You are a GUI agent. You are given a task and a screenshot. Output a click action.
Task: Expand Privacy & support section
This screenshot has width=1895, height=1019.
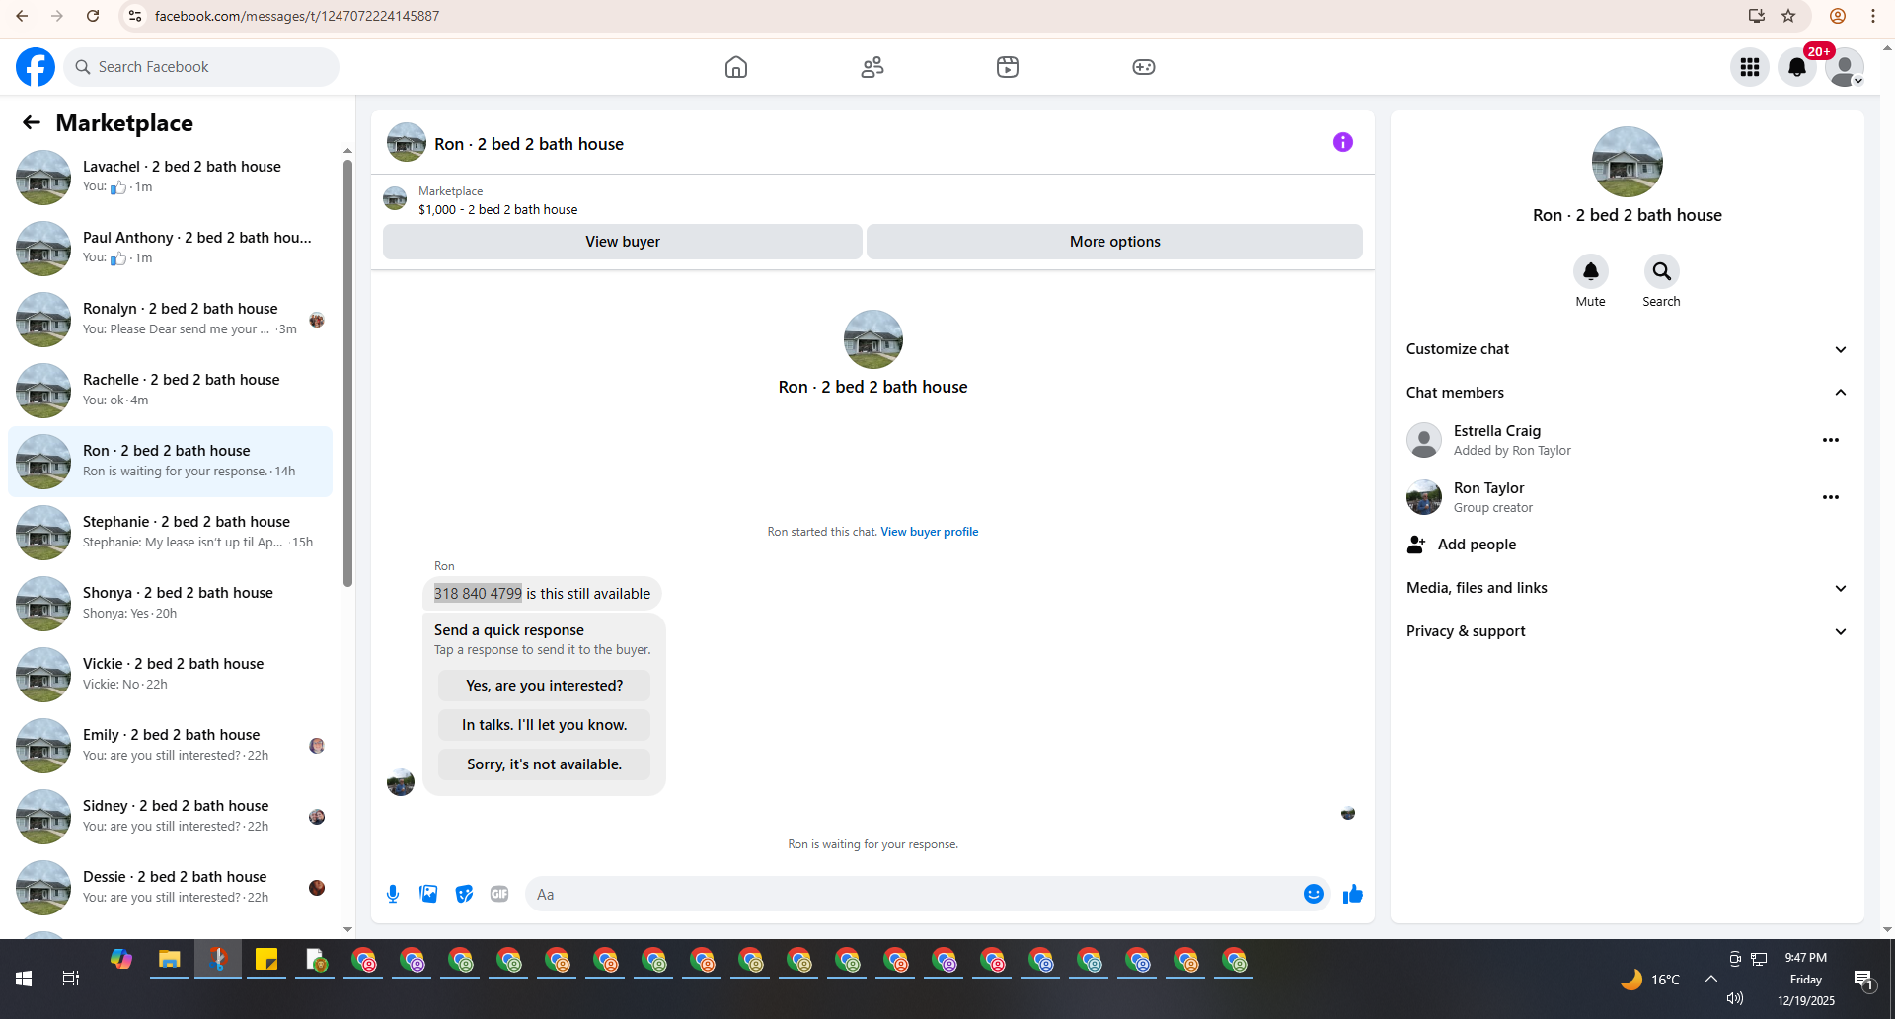1627,631
